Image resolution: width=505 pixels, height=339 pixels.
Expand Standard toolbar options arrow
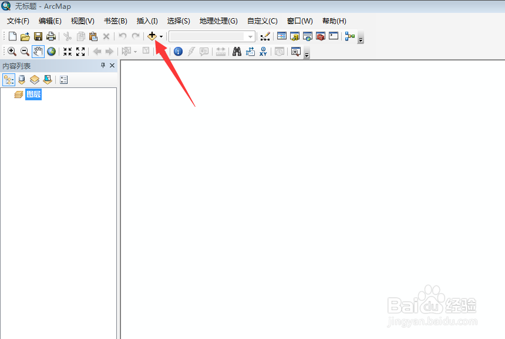(361, 38)
